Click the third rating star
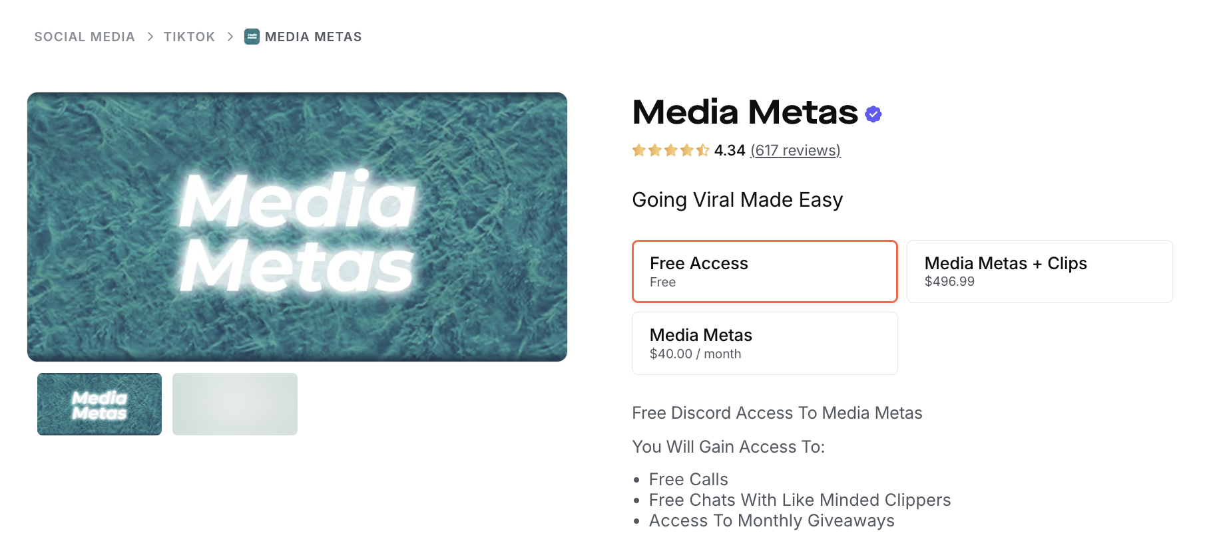Viewport: 1213px width, 557px height. (x=670, y=150)
